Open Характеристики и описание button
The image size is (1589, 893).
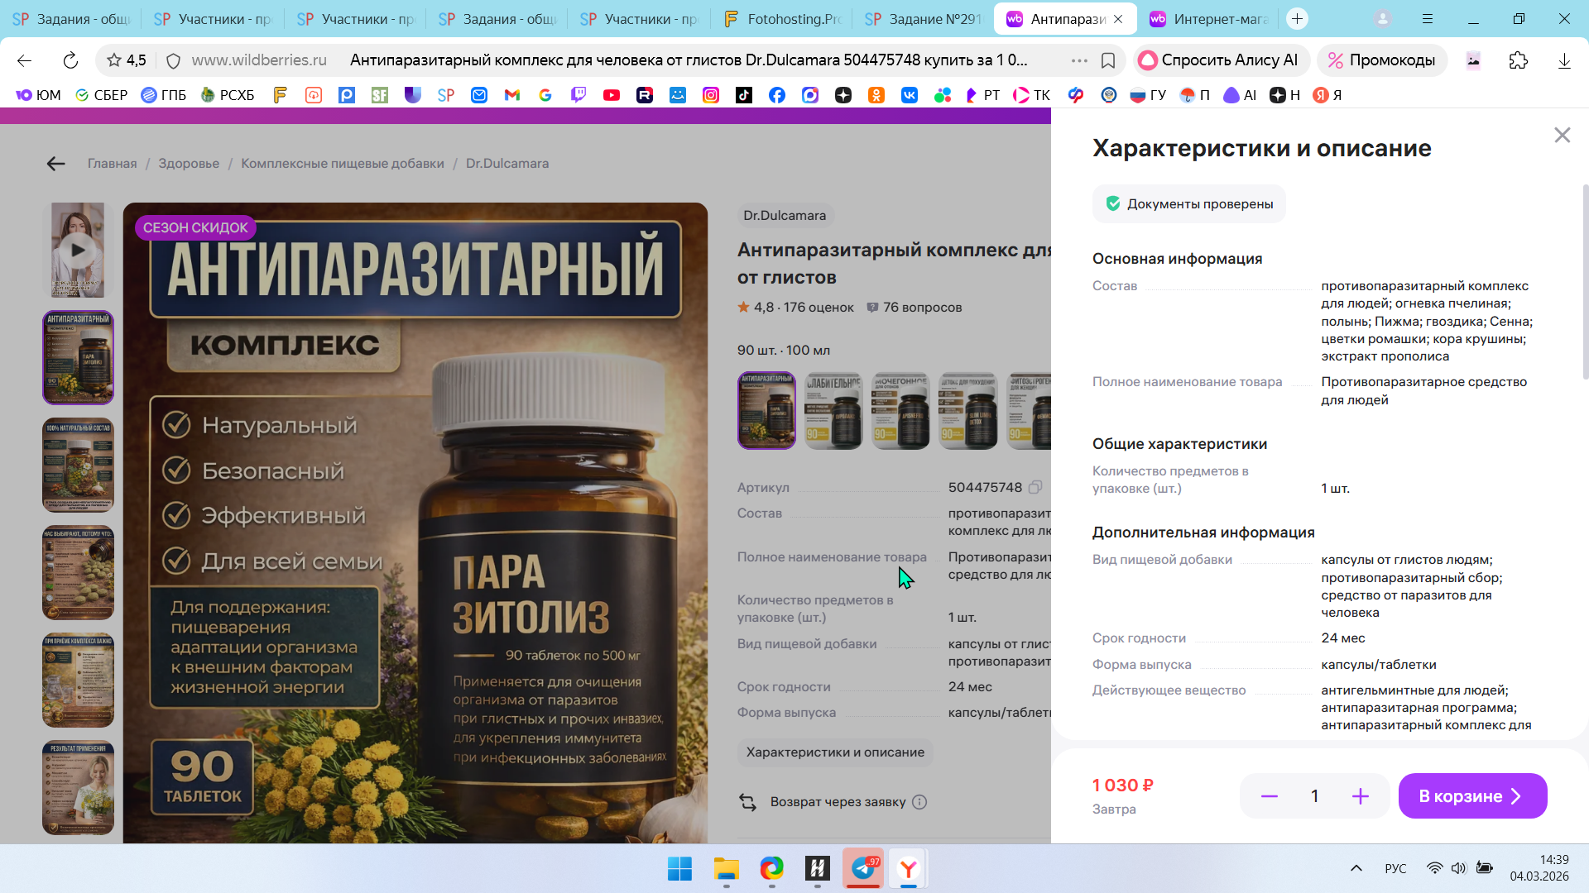point(835,752)
